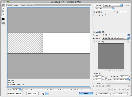This screenshot has height=97, width=132.
Task: Click the 'アルファ : --' readout
Action: [50, 90]
